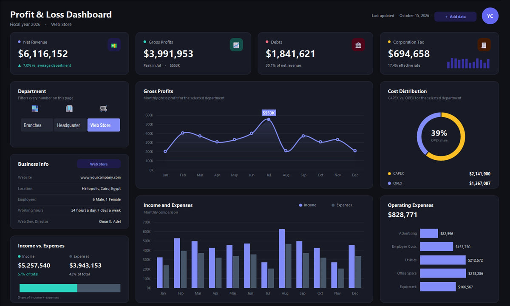Click the Headquarter building icon
Viewport: 510px width, 306px height.
coord(69,109)
